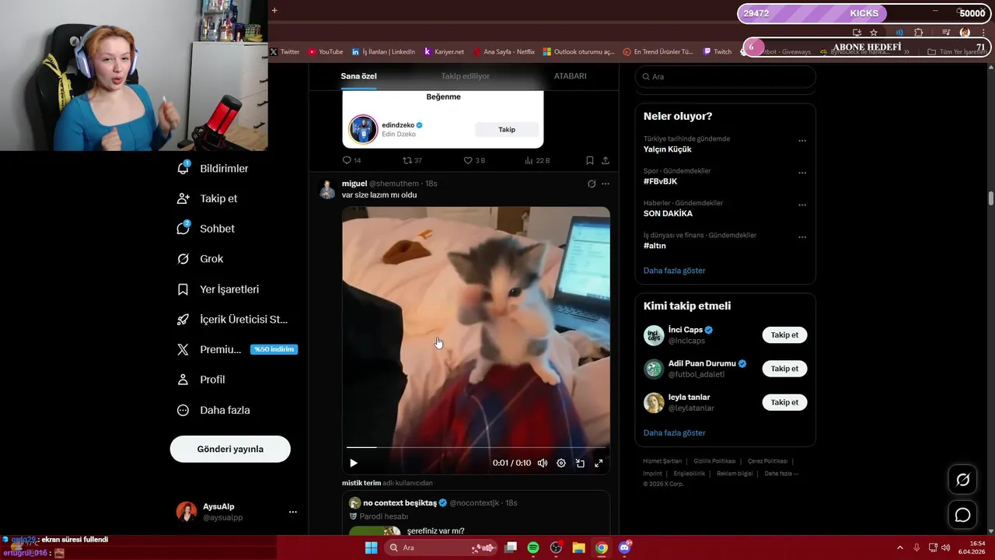This screenshot has width=995, height=560.
Task: View analytics showing 22 B views
Action: click(x=537, y=160)
